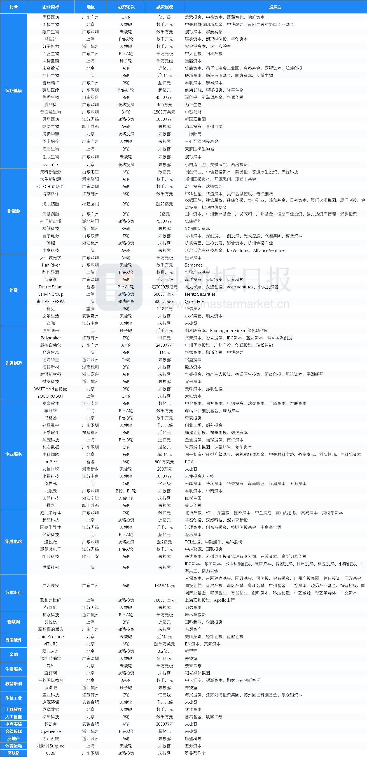Select the 文娱传媒 industry cell
This screenshot has height=757, width=367.
tap(13, 731)
